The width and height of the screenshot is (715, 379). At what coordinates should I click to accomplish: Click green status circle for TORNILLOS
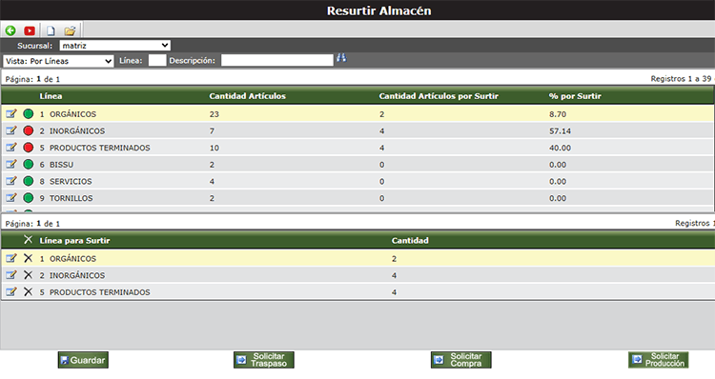coord(29,198)
